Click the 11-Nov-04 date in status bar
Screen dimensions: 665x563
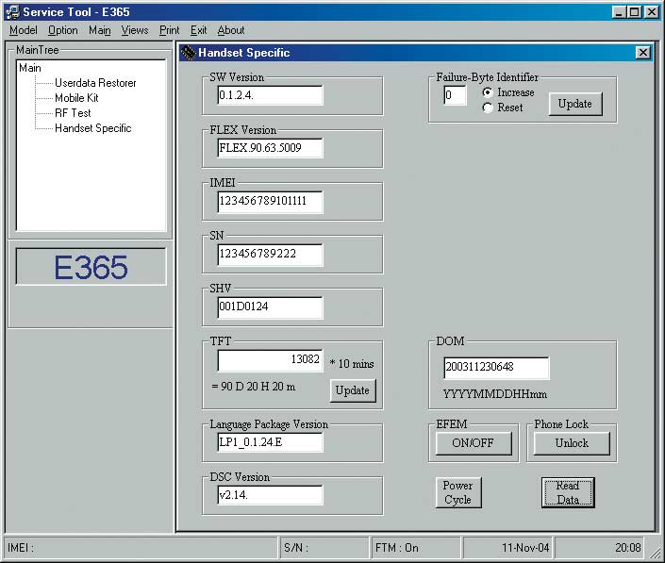click(508, 548)
